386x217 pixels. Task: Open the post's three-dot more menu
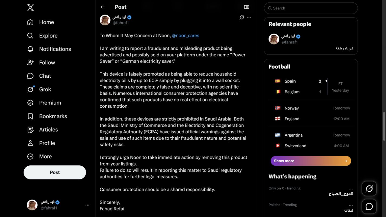pyautogui.click(x=249, y=17)
